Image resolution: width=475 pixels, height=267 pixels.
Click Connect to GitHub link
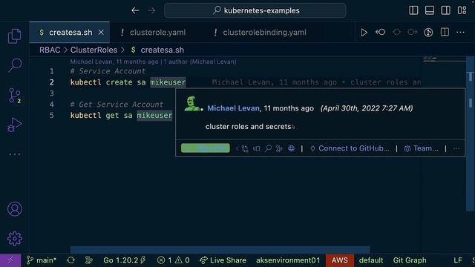[350, 148]
